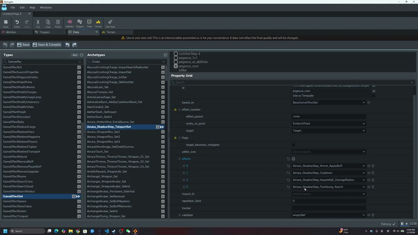This screenshot has height=235, width=418.
Task: Check the Untitled Map 4 checkbox
Action: [x=176, y=54]
